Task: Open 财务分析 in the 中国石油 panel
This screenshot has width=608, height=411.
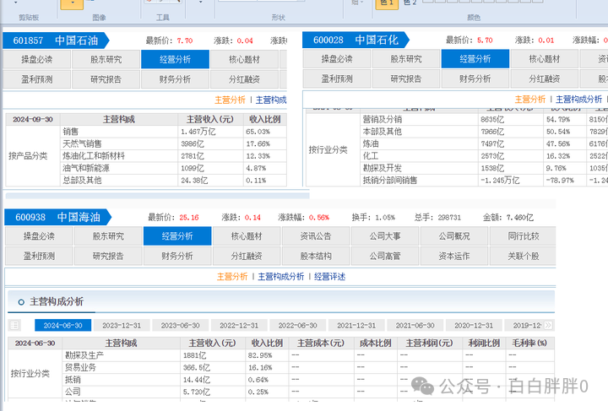Action: click(x=176, y=79)
